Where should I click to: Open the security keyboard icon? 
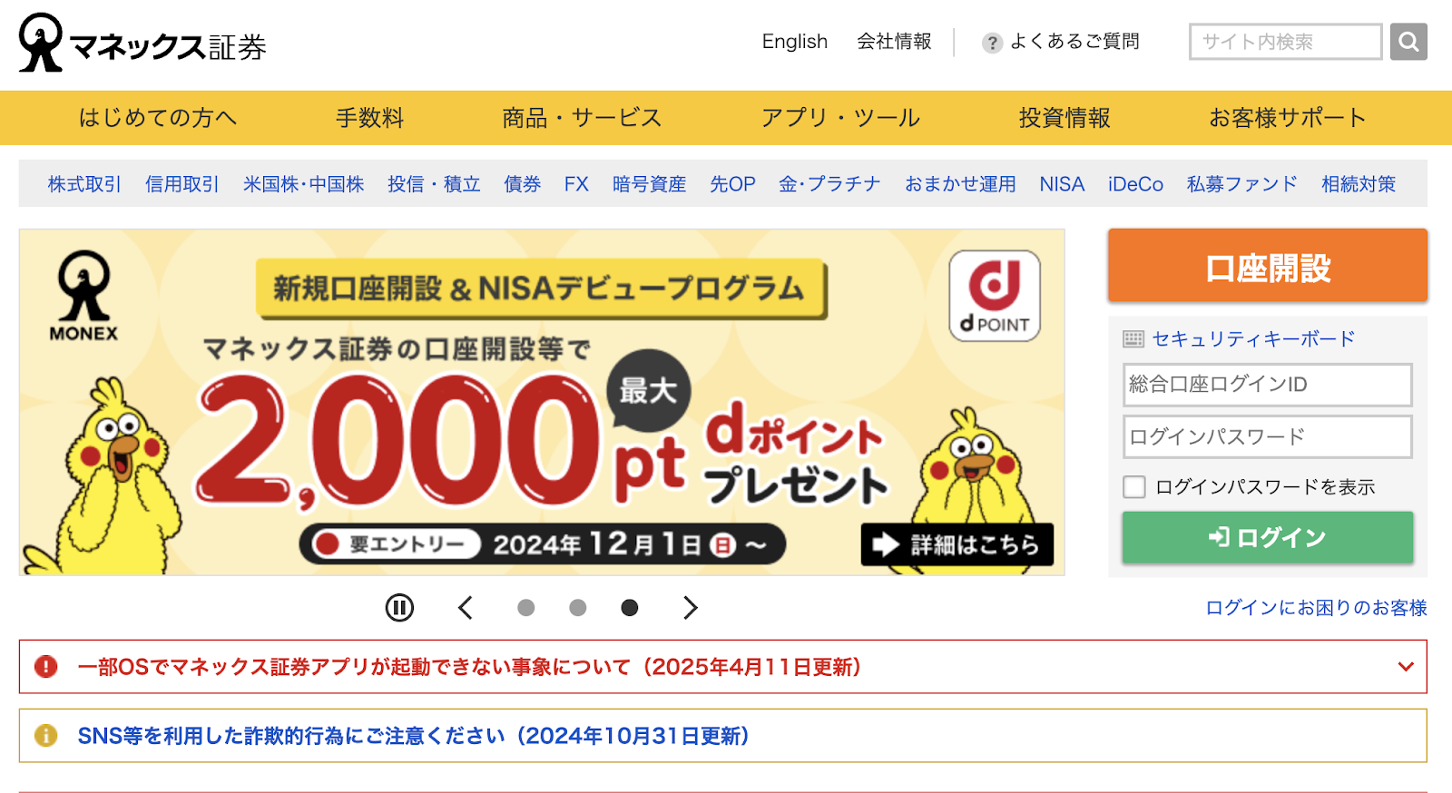(1133, 339)
